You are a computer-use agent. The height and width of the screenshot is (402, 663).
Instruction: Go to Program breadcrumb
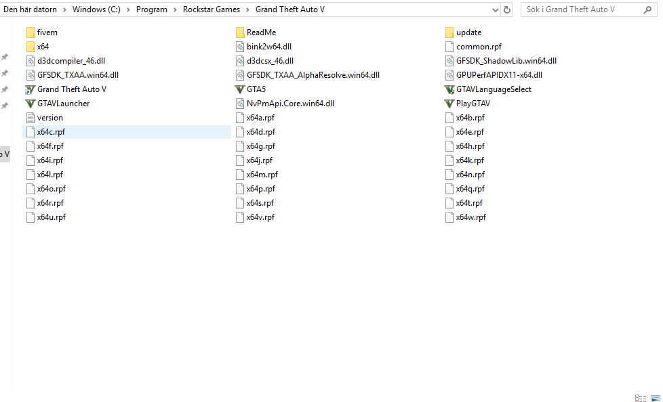151,9
